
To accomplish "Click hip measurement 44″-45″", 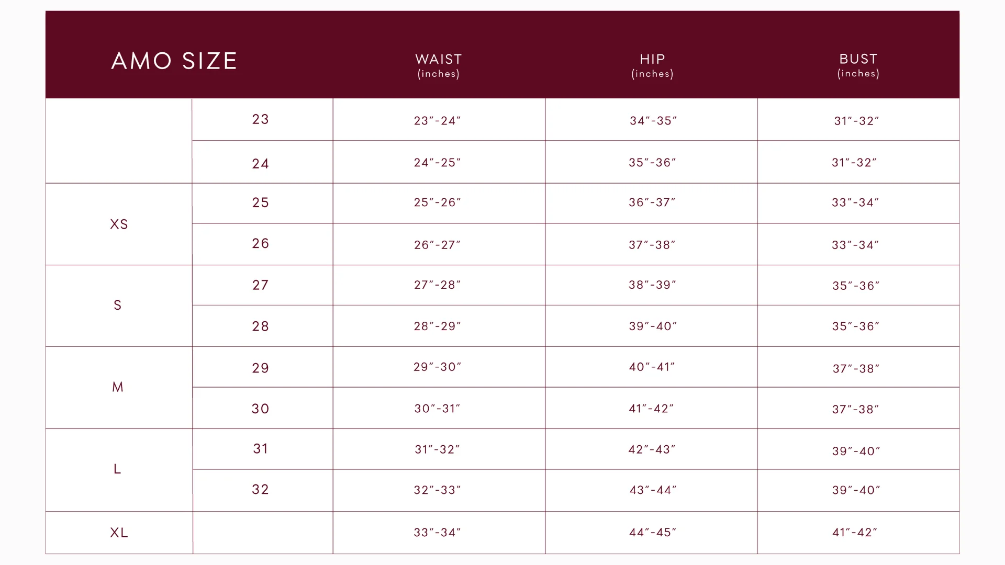I will tap(653, 533).
